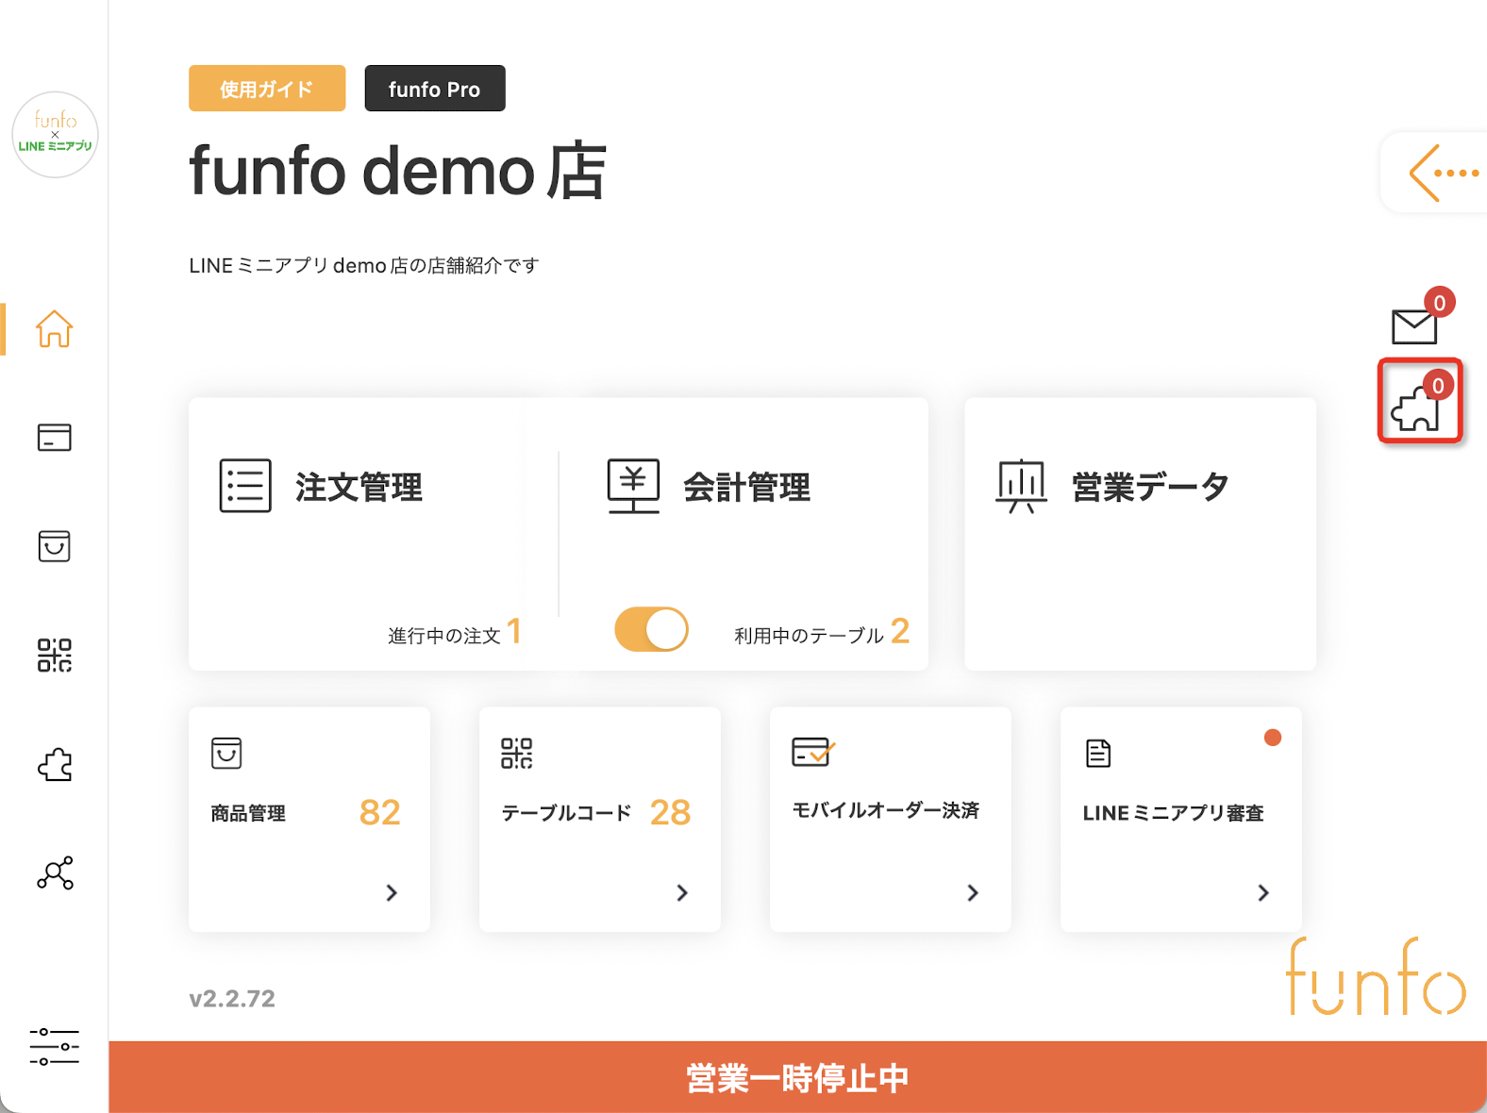This screenshot has height=1113, width=1487.
Task: Open the mail envelope notifications icon
Action: pyautogui.click(x=1414, y=326)
